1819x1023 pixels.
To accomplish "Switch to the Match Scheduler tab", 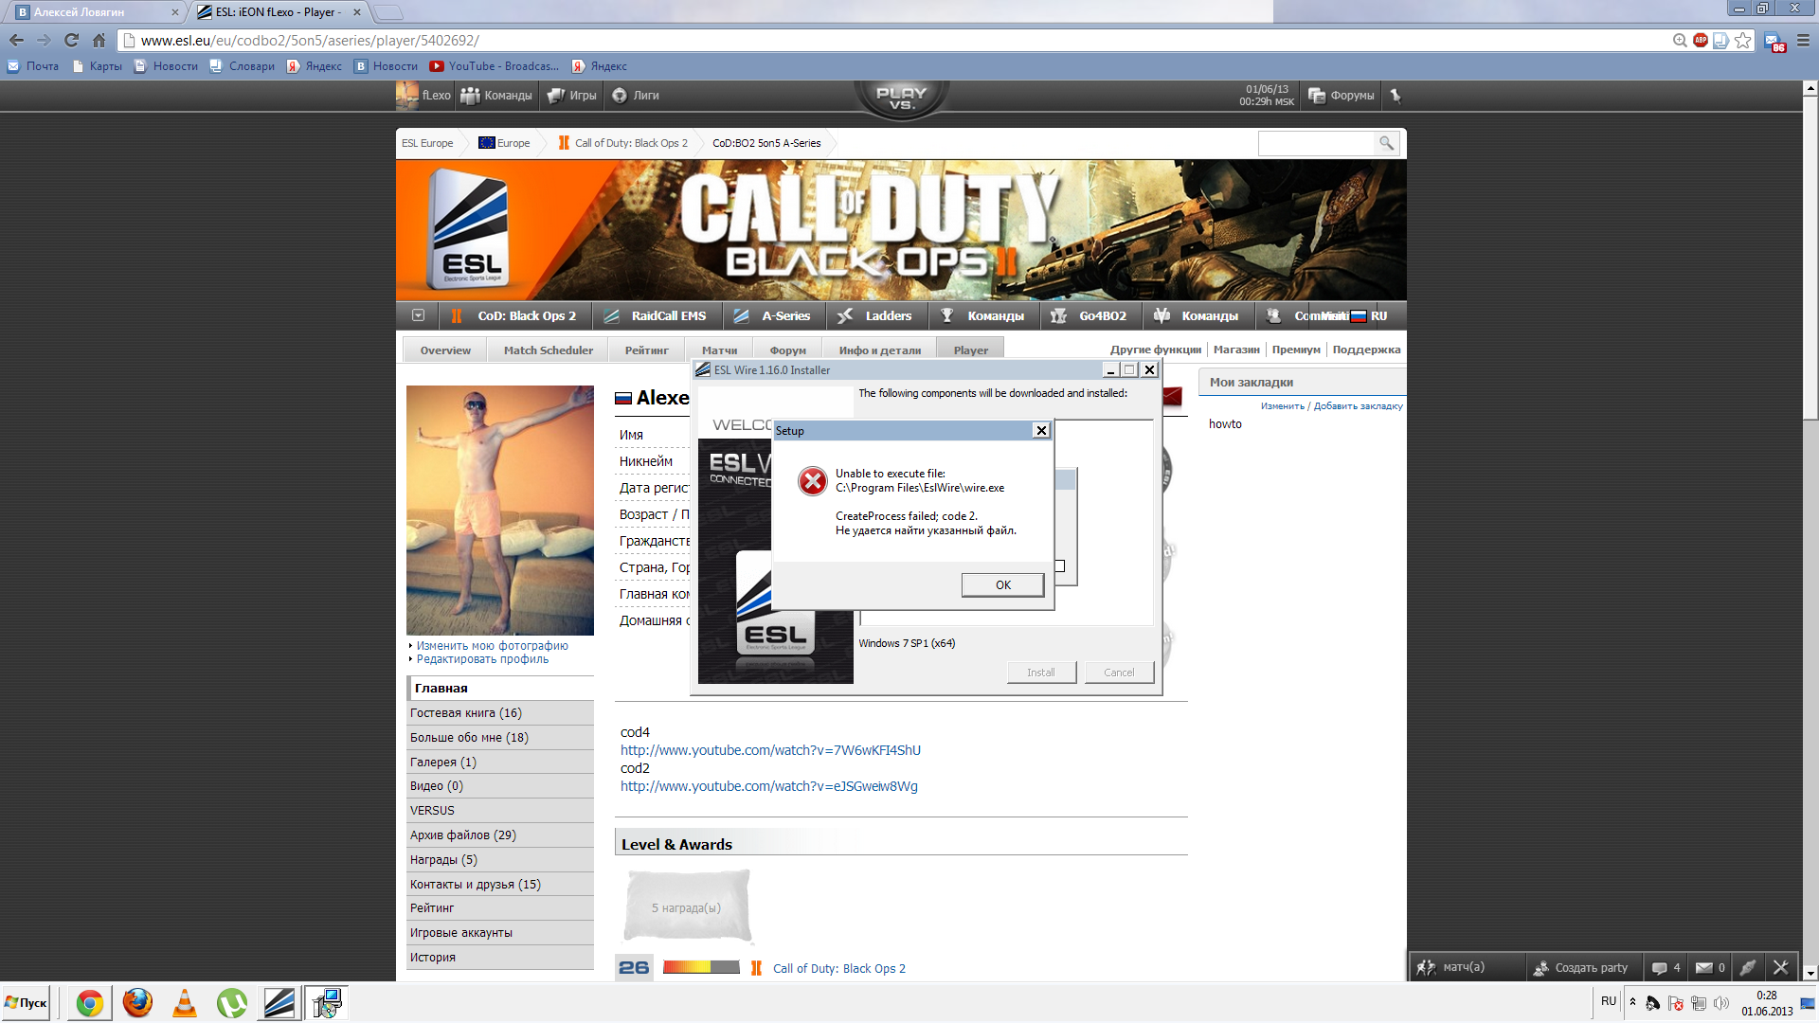I will point(549,350).
